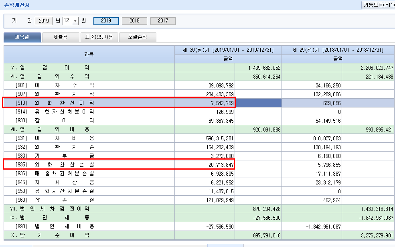Click the prior-period amount 659,056

pos(332,103)
